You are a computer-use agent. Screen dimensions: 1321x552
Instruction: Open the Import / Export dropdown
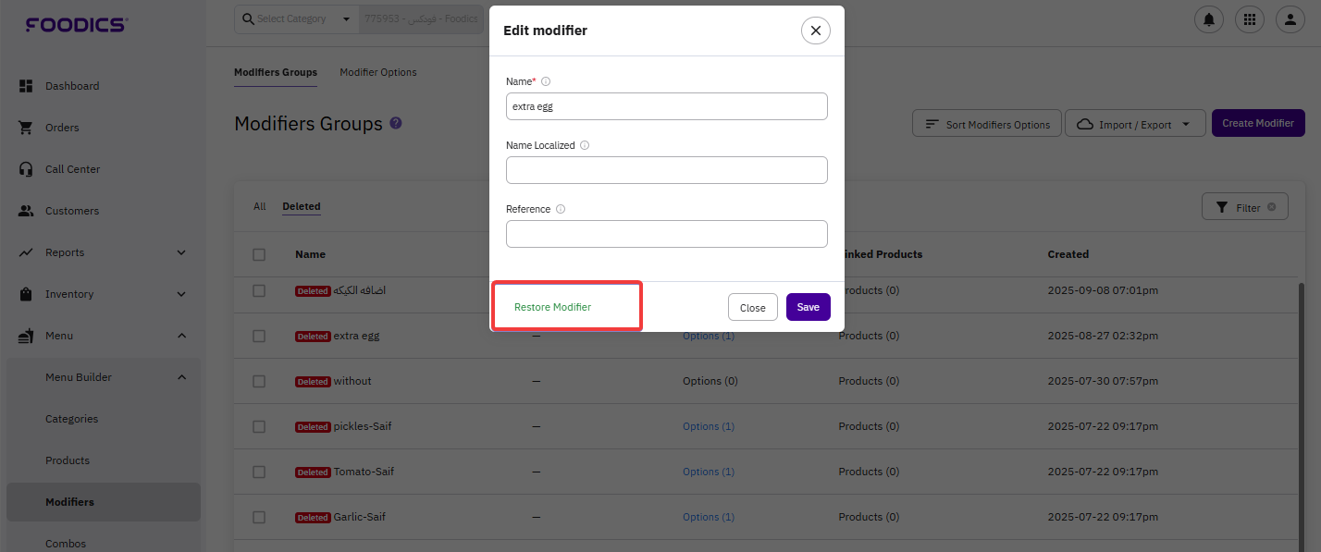pyautogui.click(x=1134, y=124)
